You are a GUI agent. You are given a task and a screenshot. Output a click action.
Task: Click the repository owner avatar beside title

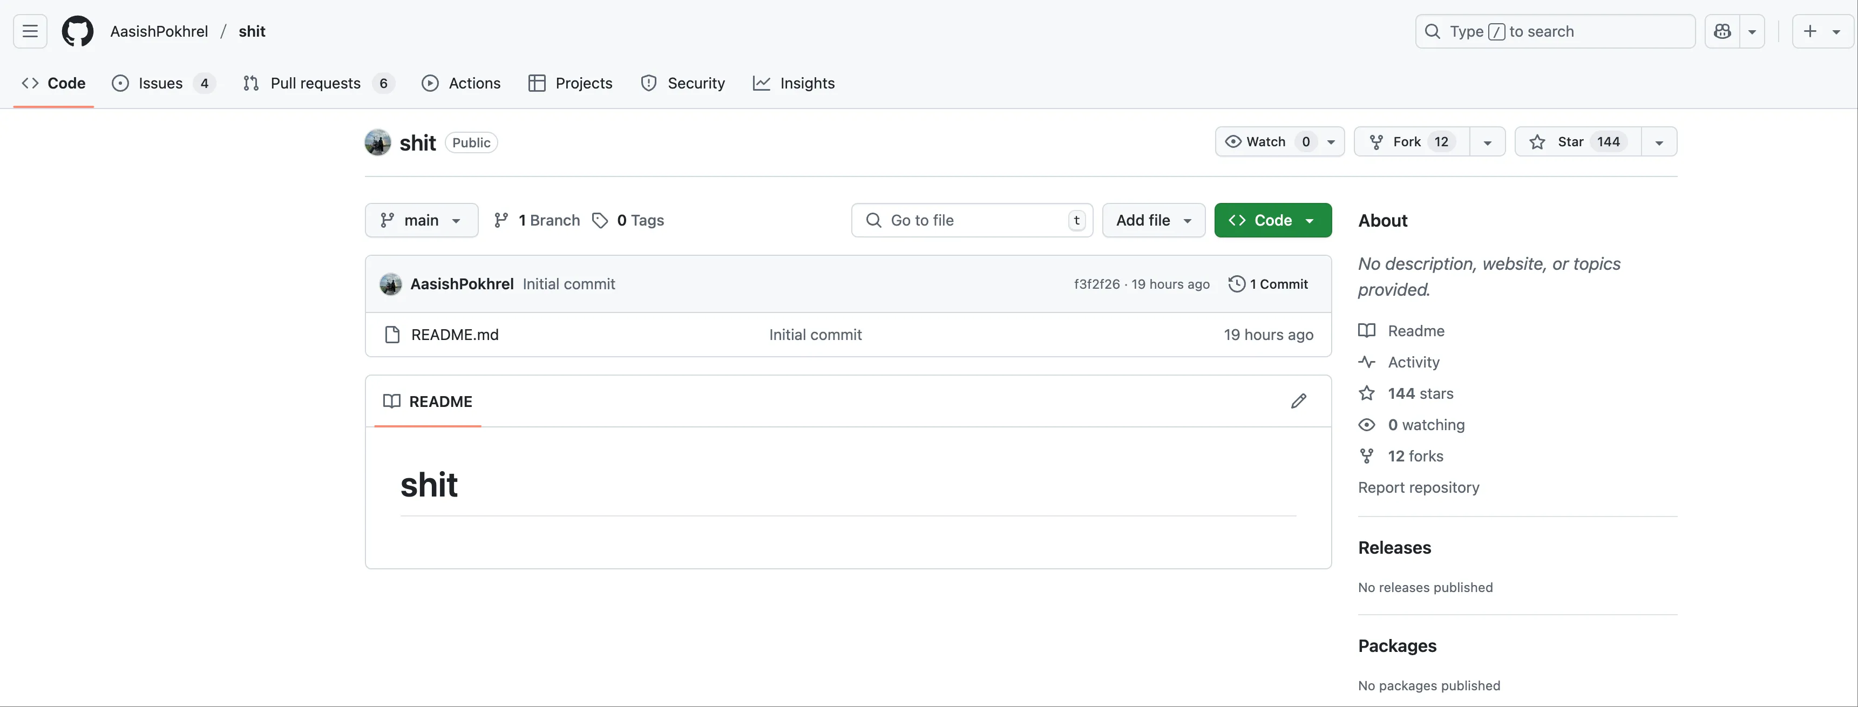[x=378, y=142]
